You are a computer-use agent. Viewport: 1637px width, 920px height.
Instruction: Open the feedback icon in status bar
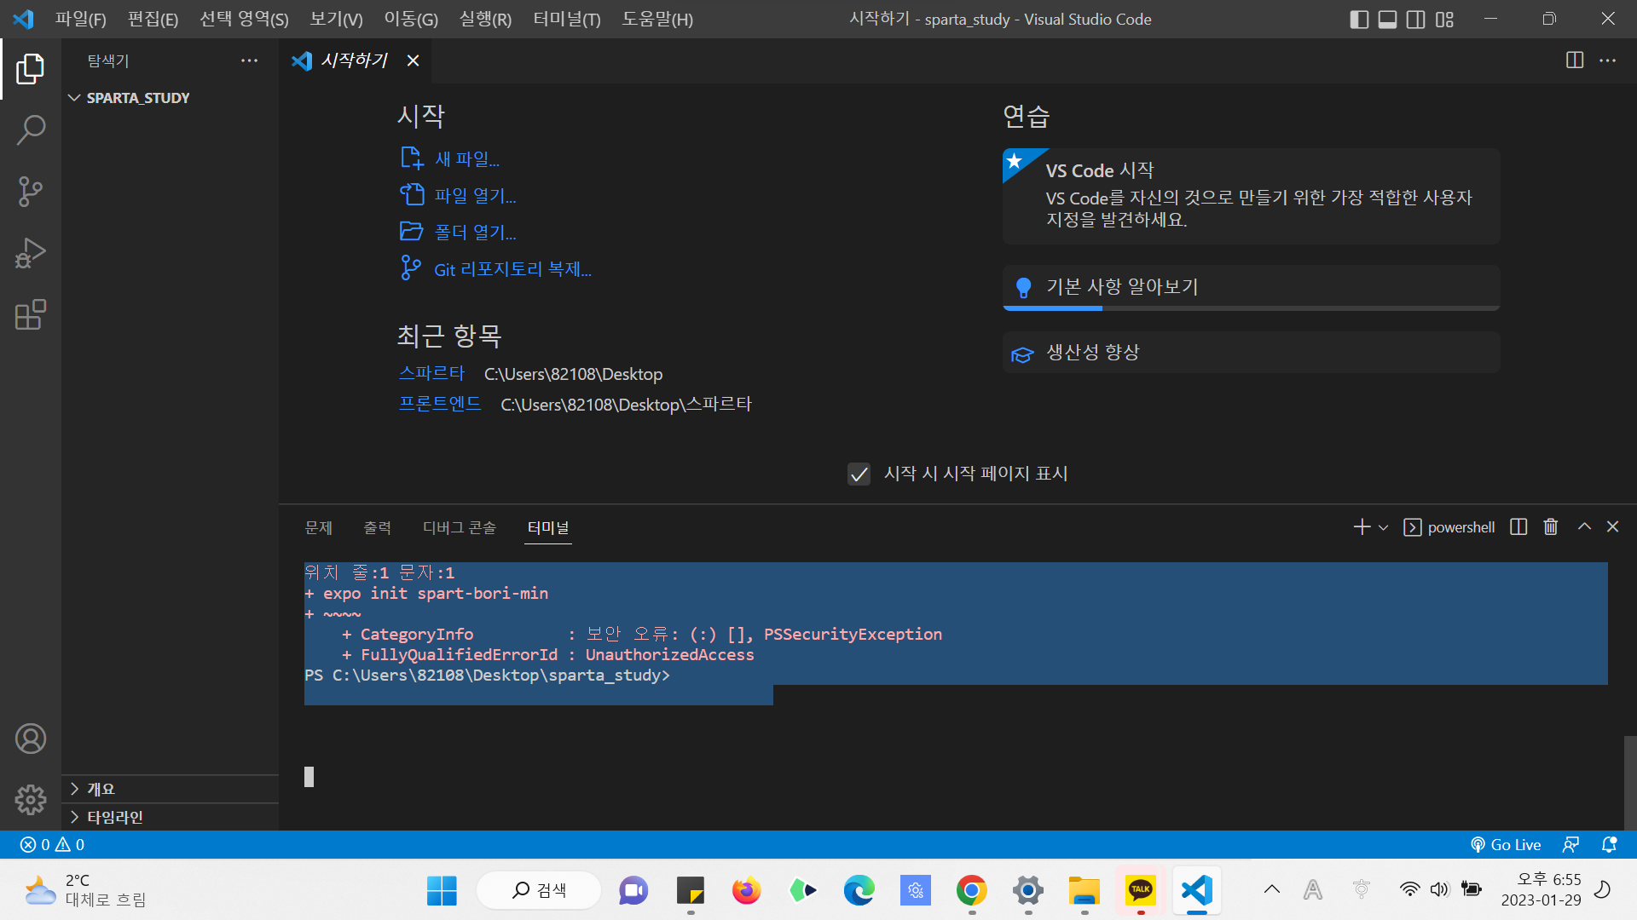(1570, 844)
